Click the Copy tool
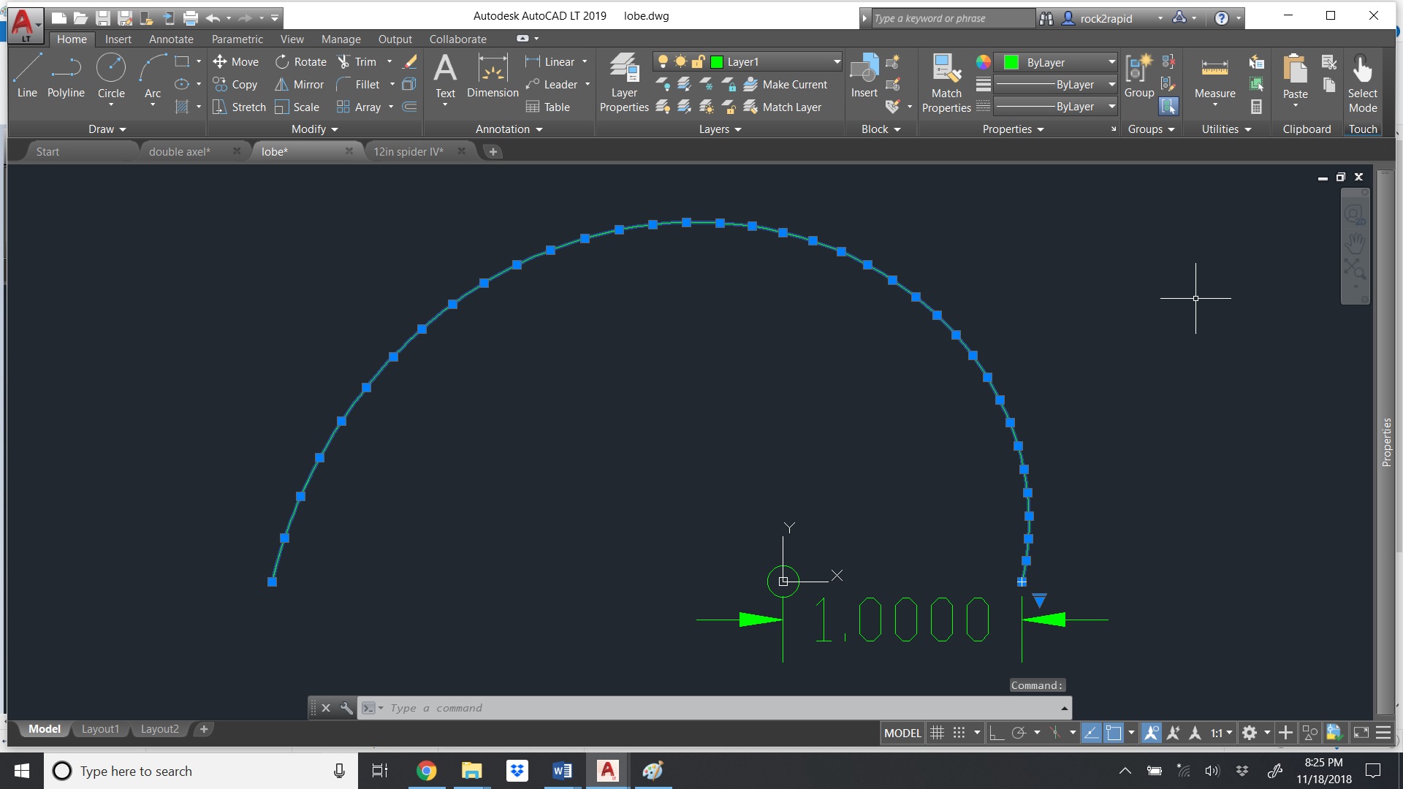Viewport: 1403px width, 789px height. 235,85
